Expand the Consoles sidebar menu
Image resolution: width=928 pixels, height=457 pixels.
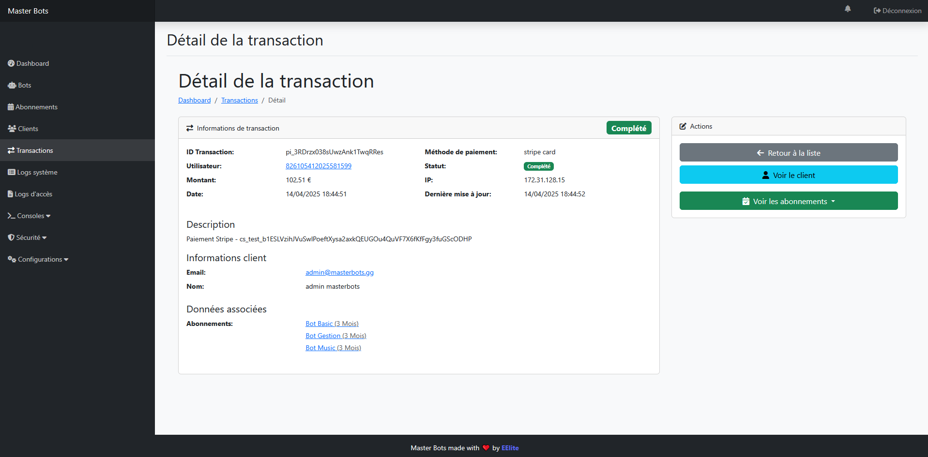click(x=29, y=216)
